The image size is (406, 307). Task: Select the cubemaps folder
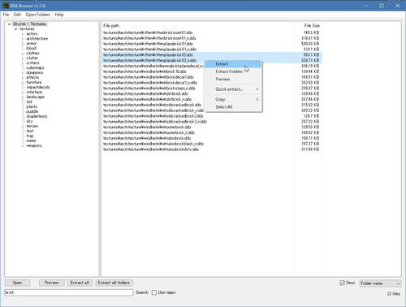click(35, 68)
